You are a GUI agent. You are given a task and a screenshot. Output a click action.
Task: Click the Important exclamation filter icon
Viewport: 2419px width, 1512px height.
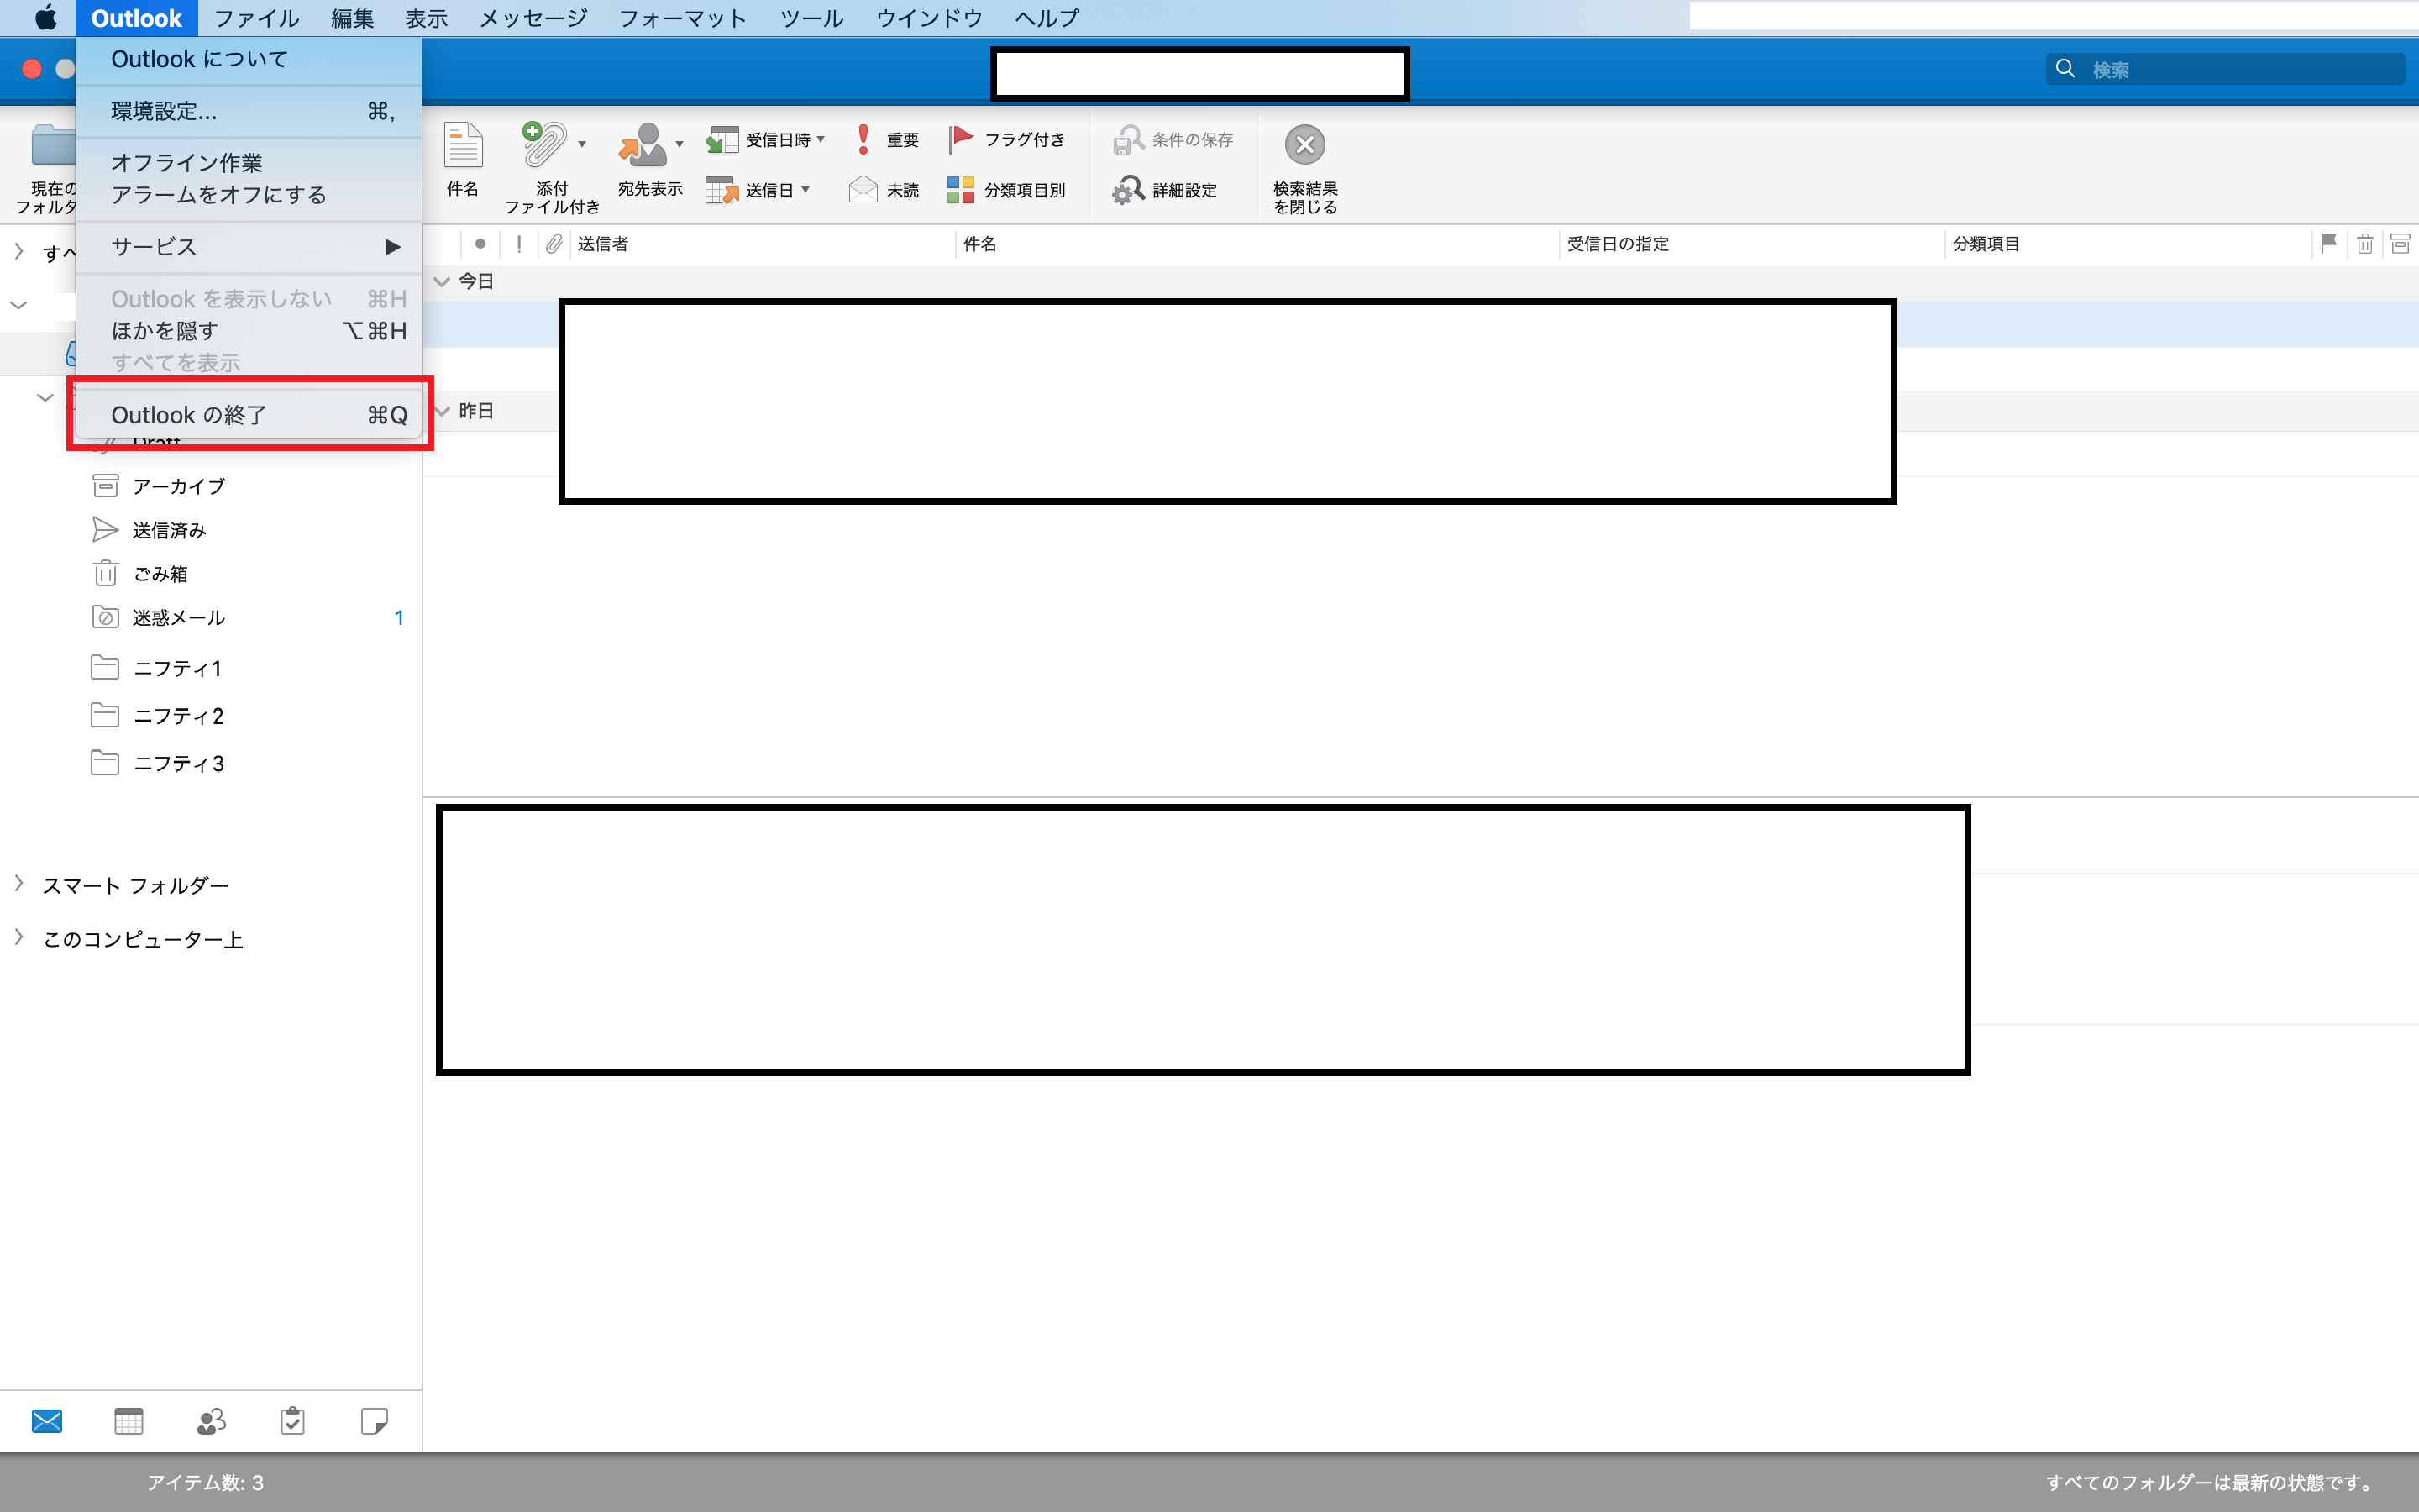pos(863,140)
